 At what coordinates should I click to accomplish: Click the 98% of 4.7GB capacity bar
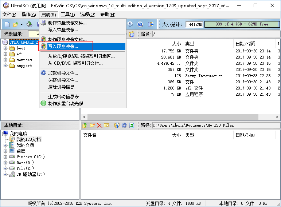[x=242, y=24]
